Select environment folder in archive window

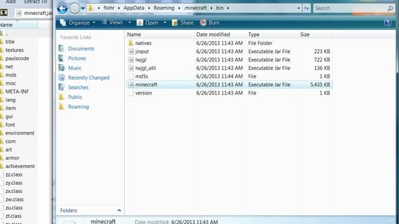[19, 133]
